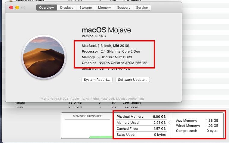
Task: Select the Memory tab
Action: click(104, 8)
